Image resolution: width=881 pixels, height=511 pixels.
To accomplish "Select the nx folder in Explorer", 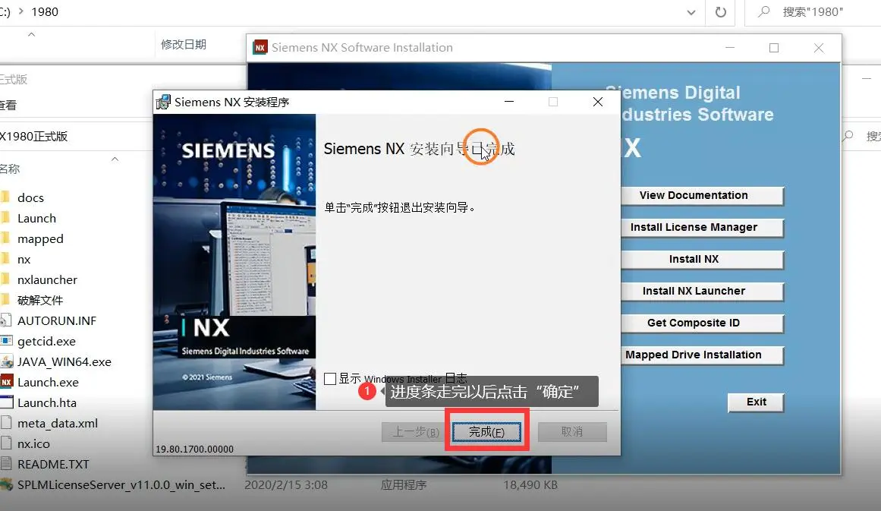I will coord(24,259).
